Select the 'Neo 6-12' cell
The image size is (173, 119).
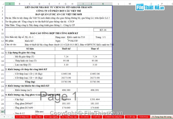click(20, 113)
